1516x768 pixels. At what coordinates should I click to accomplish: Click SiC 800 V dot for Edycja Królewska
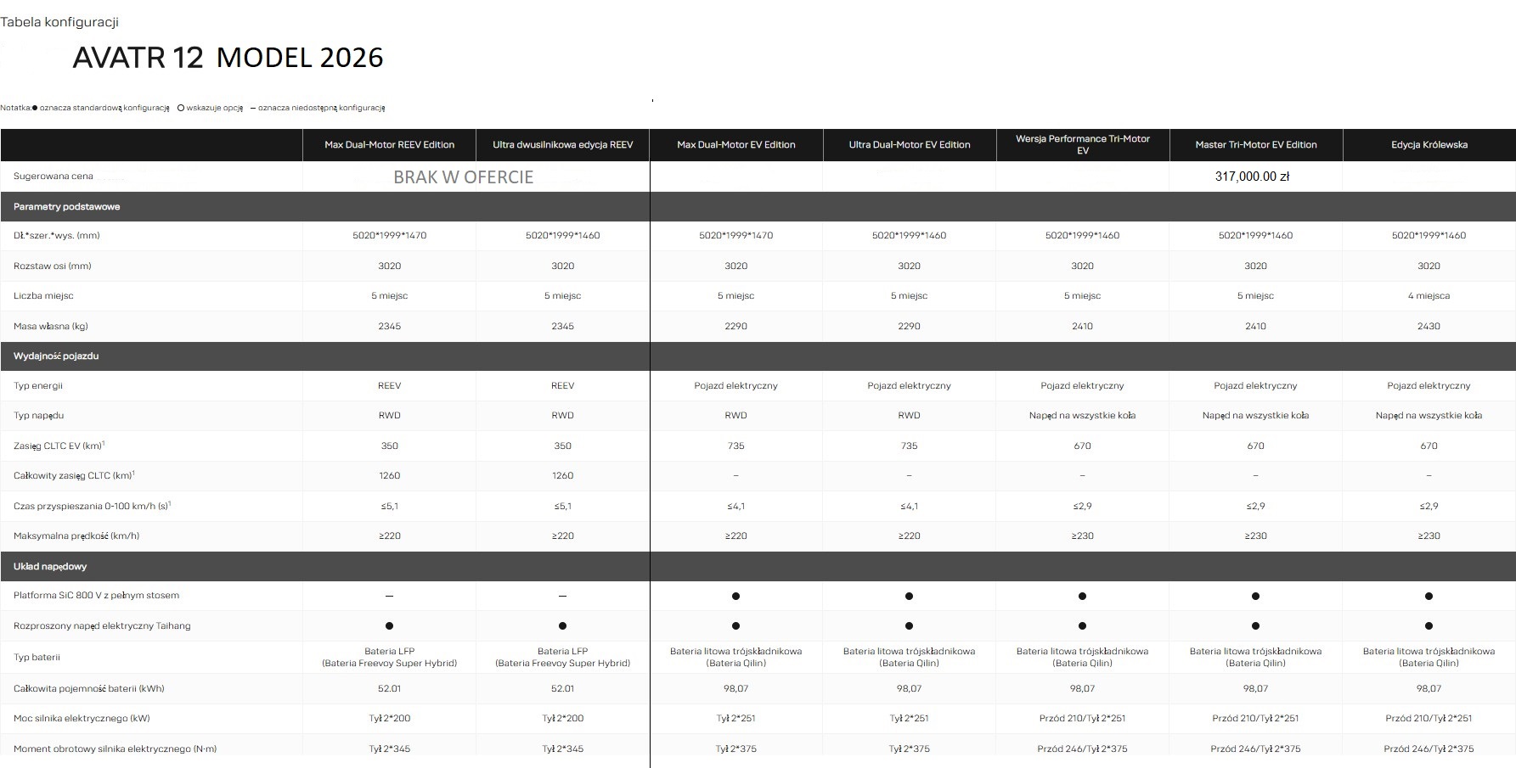click(x=1429, y=596)
